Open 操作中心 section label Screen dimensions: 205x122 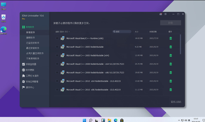pos(30,87)
